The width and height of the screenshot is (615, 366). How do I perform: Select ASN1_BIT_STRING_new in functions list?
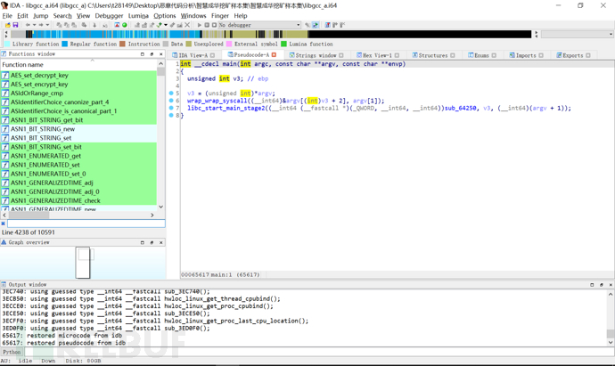(x=43, y=129)
